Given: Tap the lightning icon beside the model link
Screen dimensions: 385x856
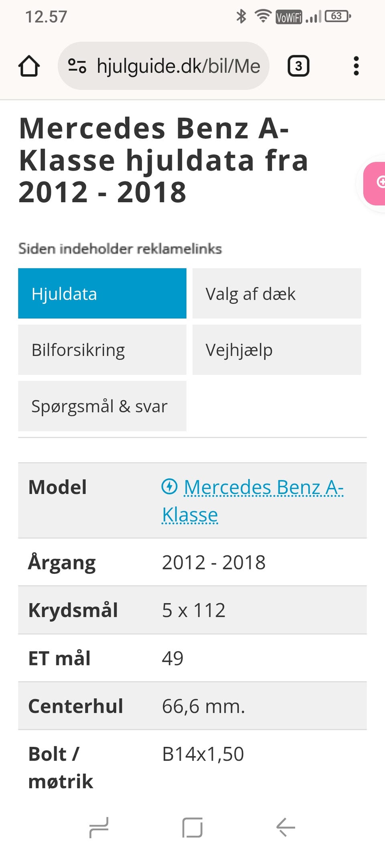Looking at the screenshot, I should click(169, 487).
